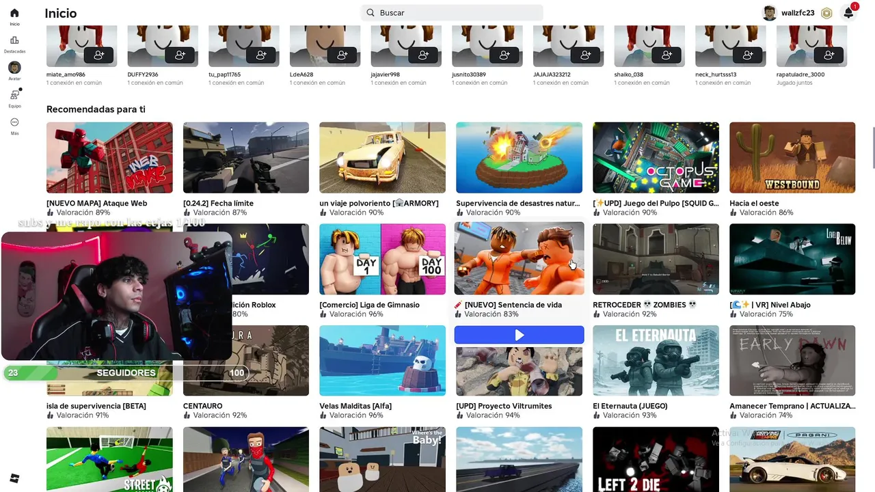Open the Street soccer game thumbnail
The height and width of the screenshot is (492, 875).
(109, 459)
